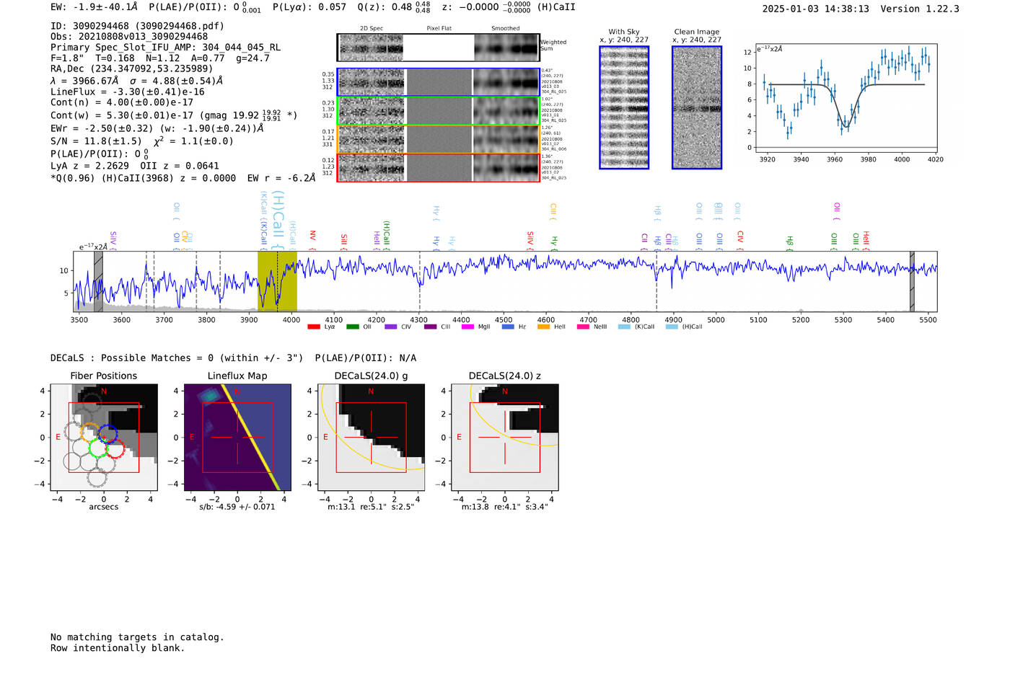Click the blue Hε legend swatch
Image resolution: width=1010 pixels, height=687 pixels.
coord(508,327)
